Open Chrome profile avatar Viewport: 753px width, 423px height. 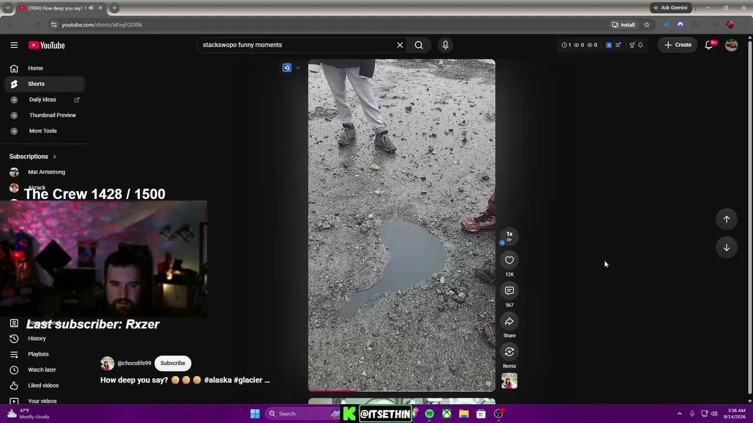click(x=730, y=25)
